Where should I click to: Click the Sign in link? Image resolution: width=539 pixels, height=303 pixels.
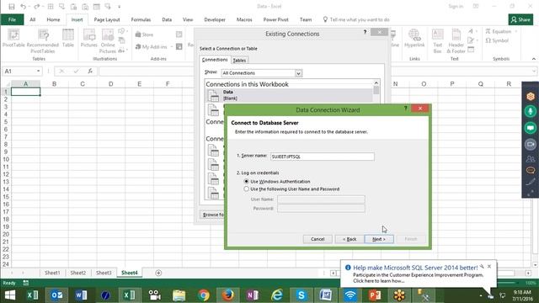(x=456, y=7)
